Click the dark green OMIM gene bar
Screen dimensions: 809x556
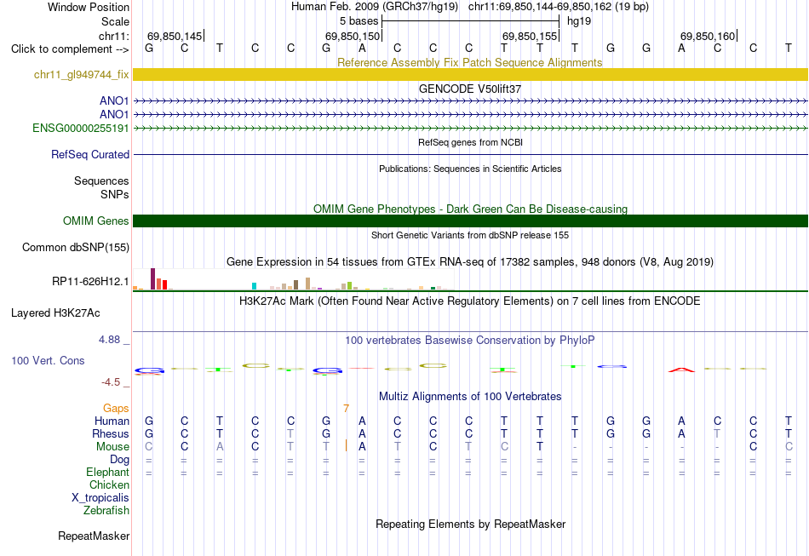pos(470,221)
